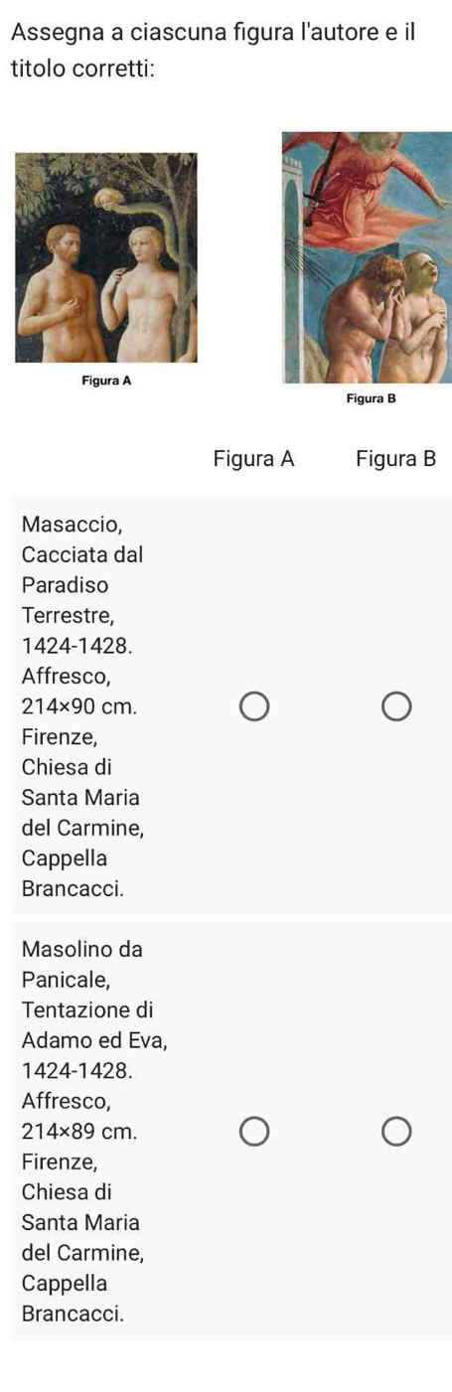Click the '214×89 cm' dimension text
The width and height of the screenshot is (452, 1392).
(78, 1131)
